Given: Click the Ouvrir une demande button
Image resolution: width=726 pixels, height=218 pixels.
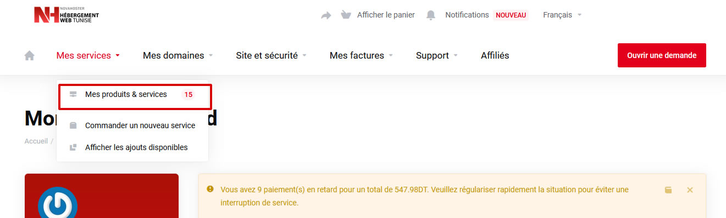Looking at the screenshot, I should pyautogui.click(x=662, y=55).
